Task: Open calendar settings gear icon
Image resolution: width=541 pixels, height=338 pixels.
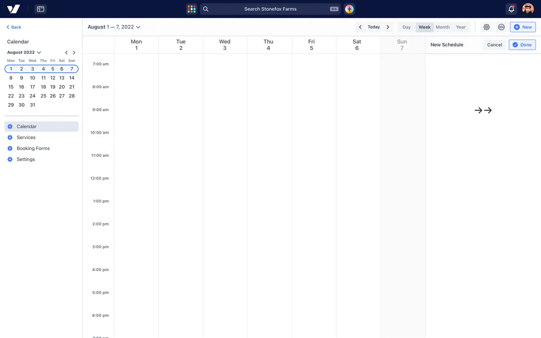Action: (487, 27)
